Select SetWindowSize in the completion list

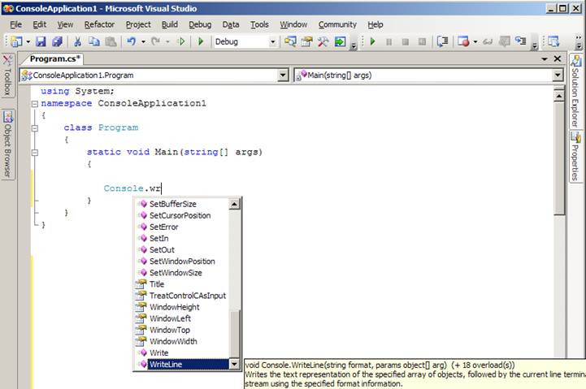(x=182, y=273)
